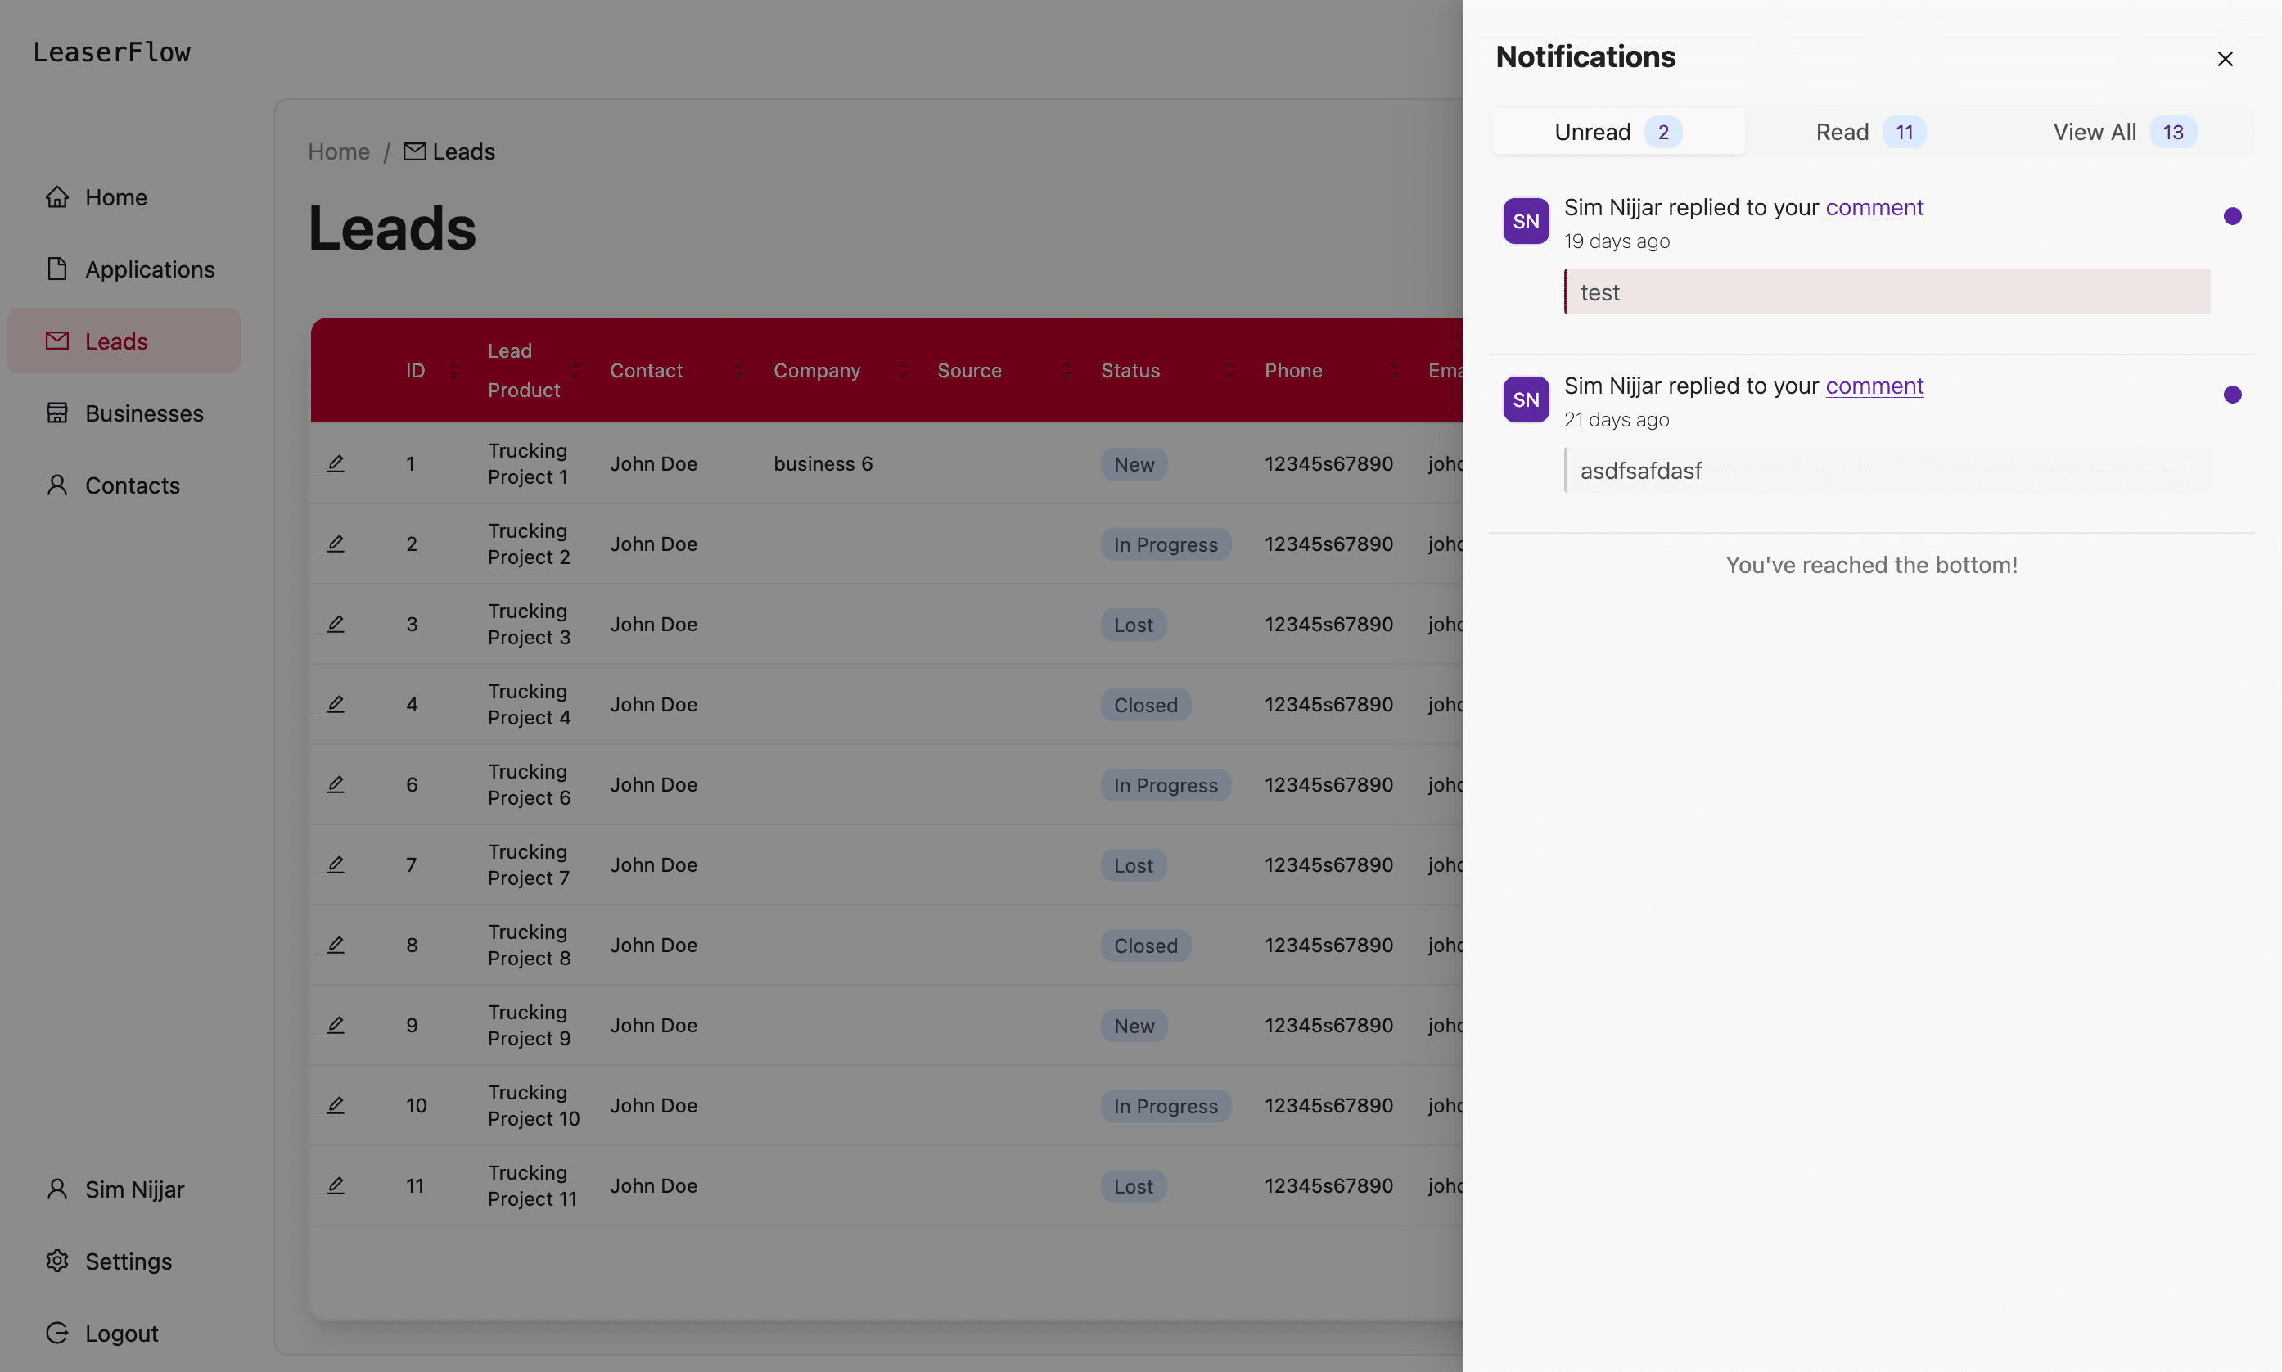Edit lead Trucking Project 8 with pencil icon
The image size is (2282, 1372).
tap(336, 945)
